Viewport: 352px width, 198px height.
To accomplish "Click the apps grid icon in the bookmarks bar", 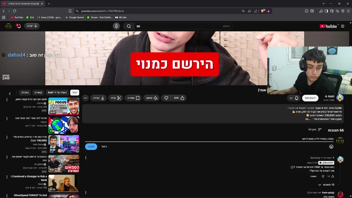I will point(4,17).
